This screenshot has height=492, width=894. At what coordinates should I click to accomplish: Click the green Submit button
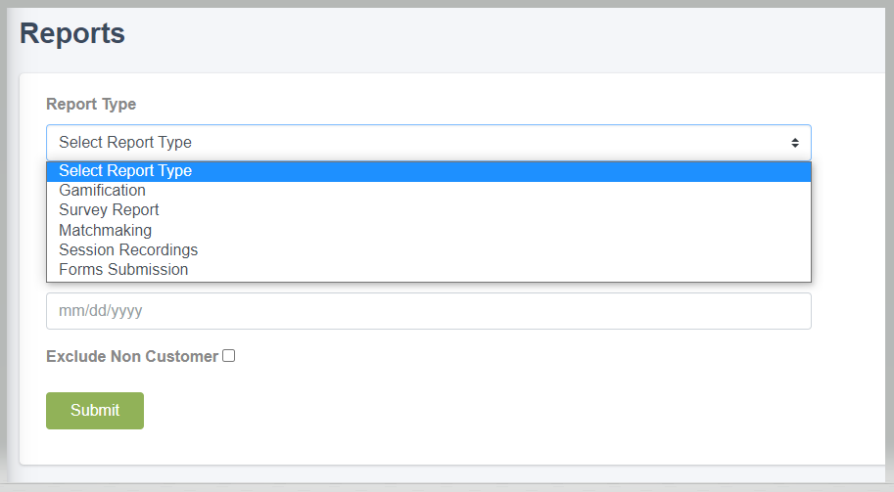95,411
